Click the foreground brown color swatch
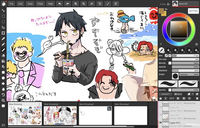 (x=161, y=11)
